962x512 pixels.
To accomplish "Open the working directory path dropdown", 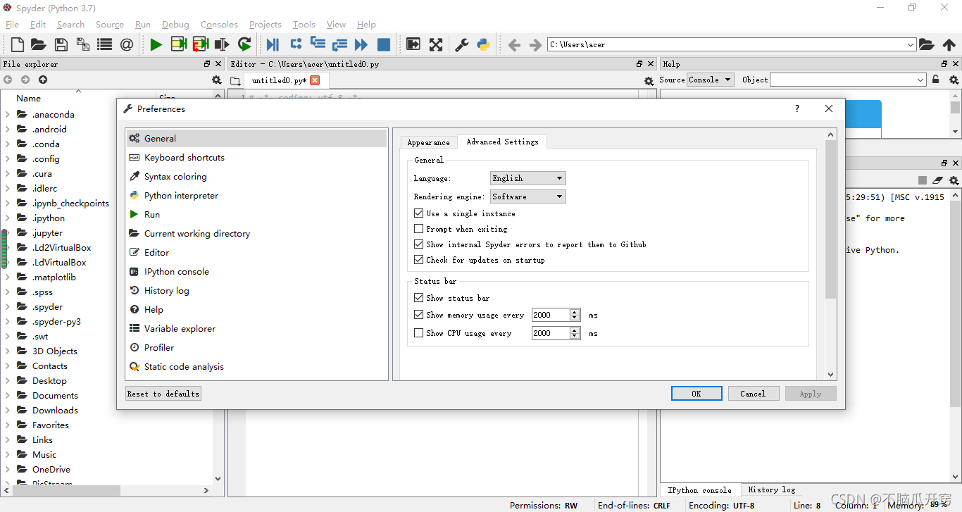I will pos(911,44).
